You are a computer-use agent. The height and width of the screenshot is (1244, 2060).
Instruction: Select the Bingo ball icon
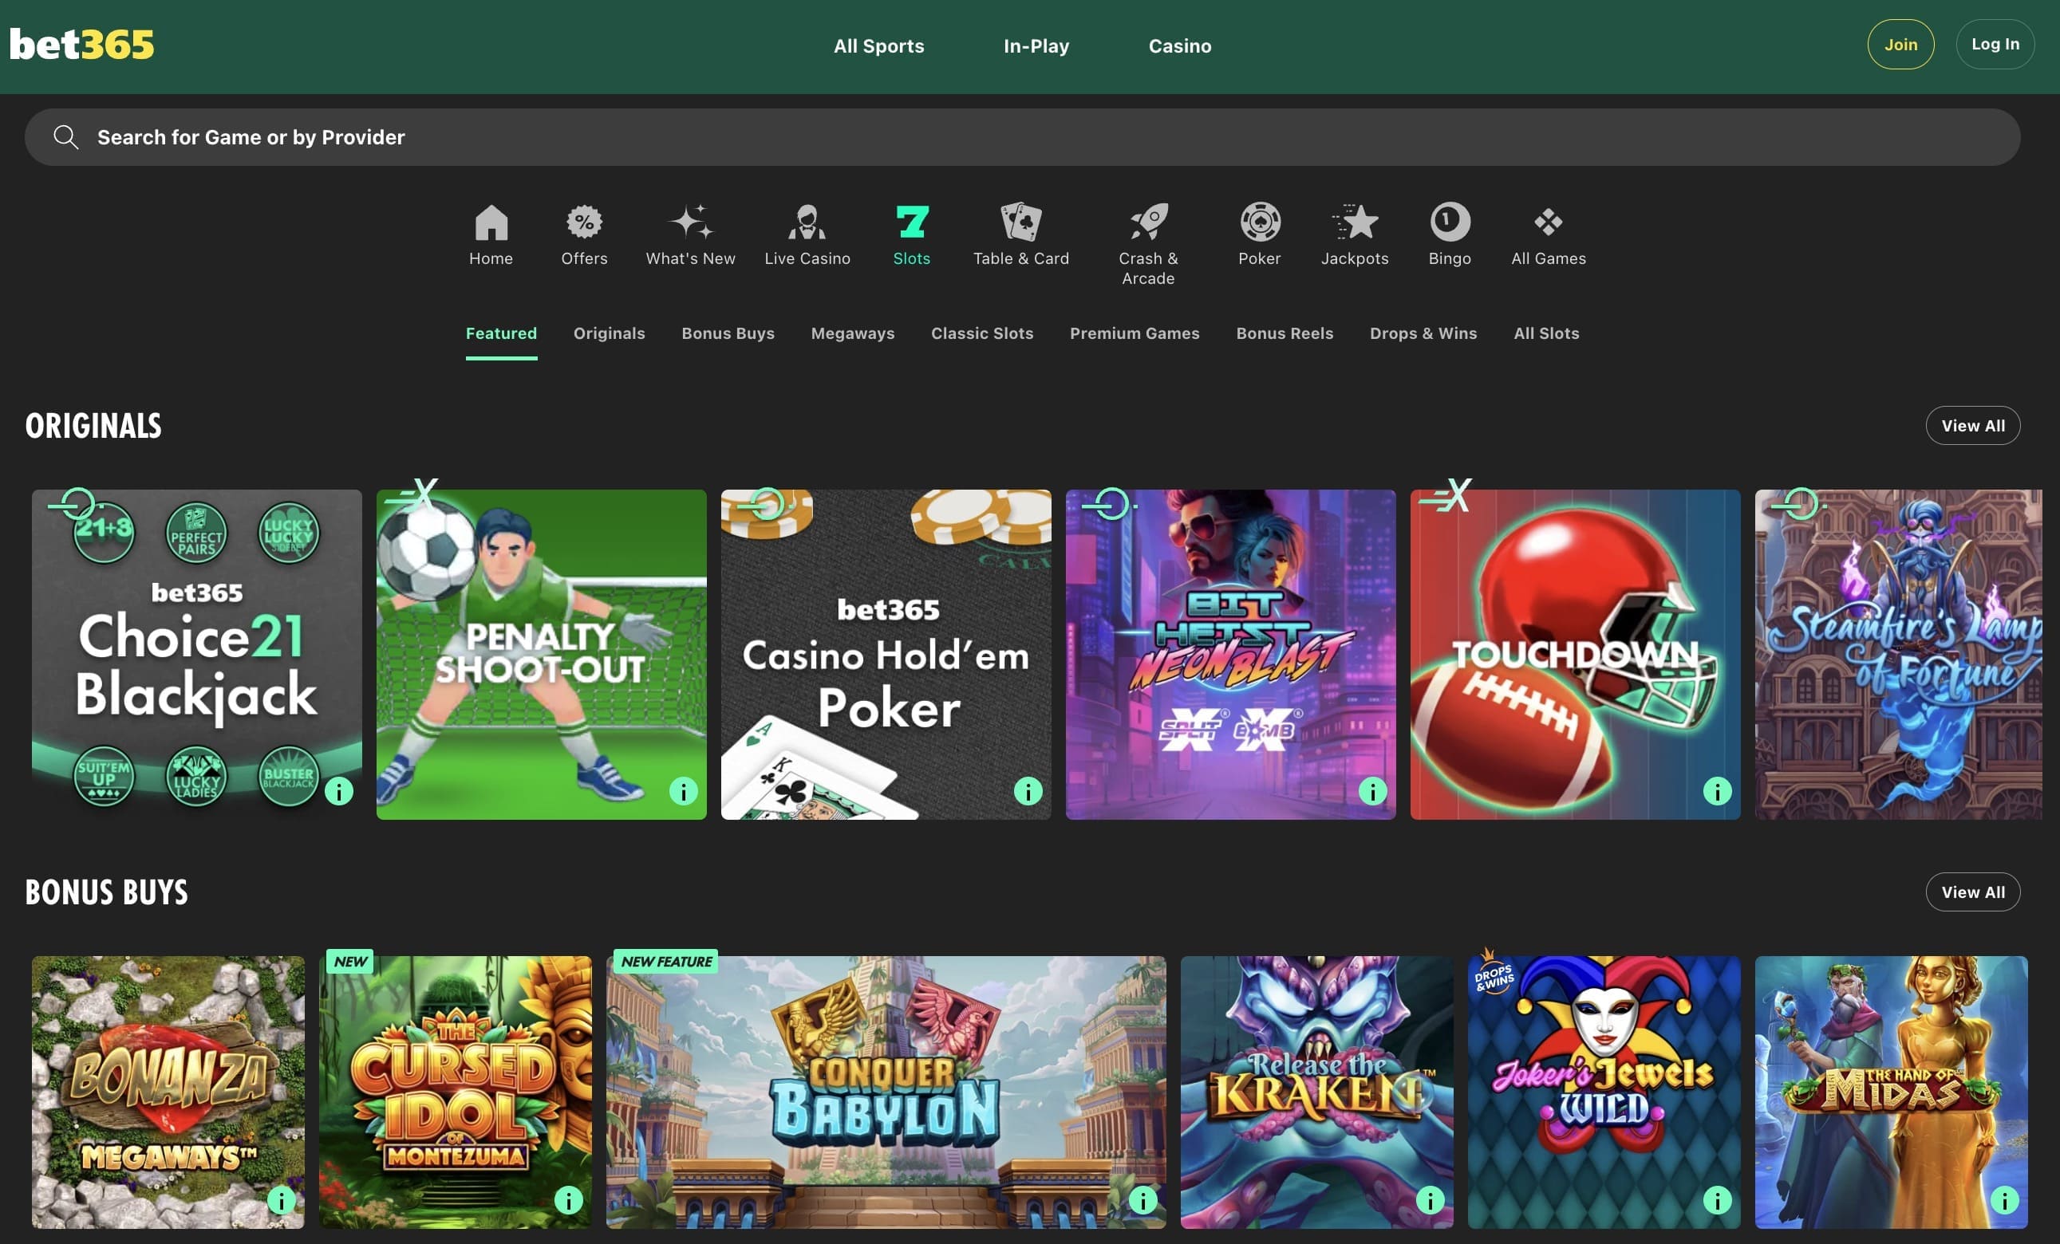tap(1449, 222)
